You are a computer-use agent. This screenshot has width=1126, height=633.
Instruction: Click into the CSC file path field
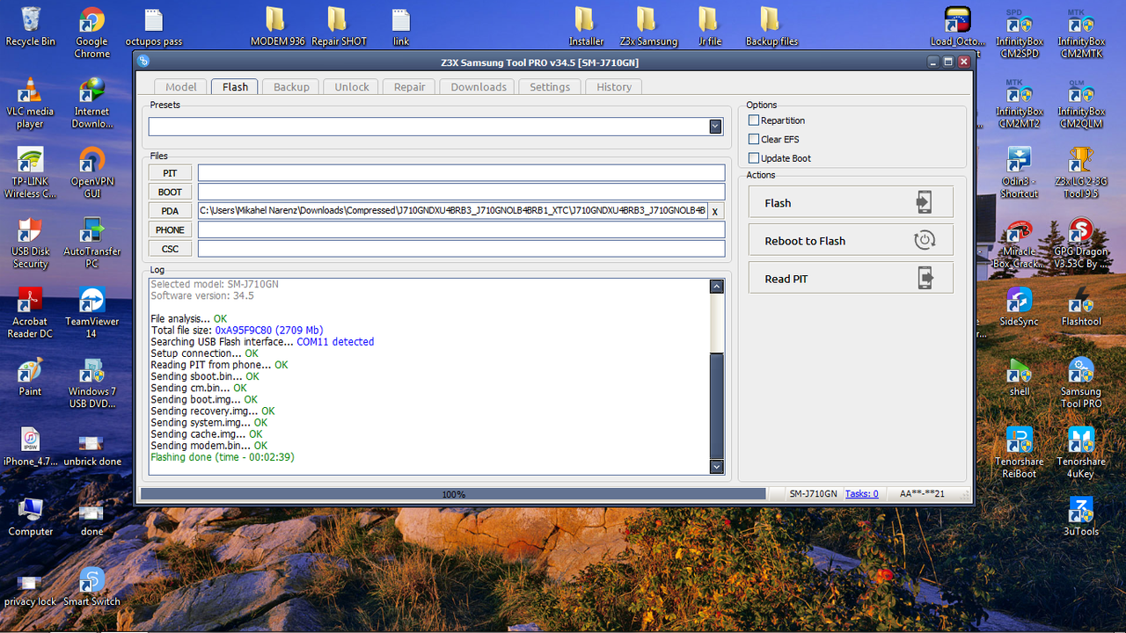coord(461,249)
